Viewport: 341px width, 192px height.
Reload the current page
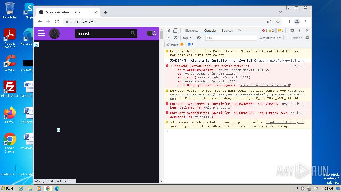click(x=57, y=22)
